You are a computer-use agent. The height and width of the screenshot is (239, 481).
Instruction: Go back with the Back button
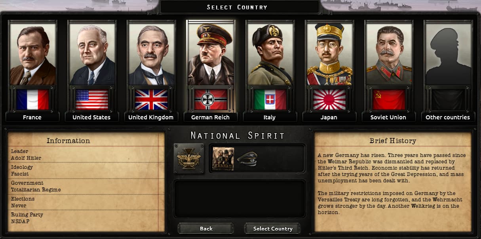pos(206,229)
